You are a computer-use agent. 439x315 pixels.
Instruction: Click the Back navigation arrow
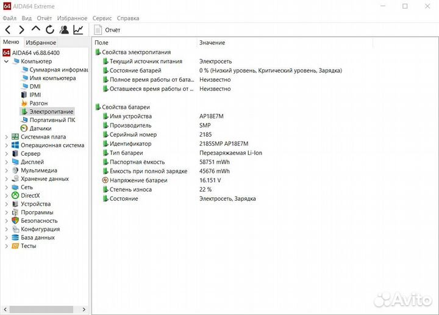click(8, 30)
